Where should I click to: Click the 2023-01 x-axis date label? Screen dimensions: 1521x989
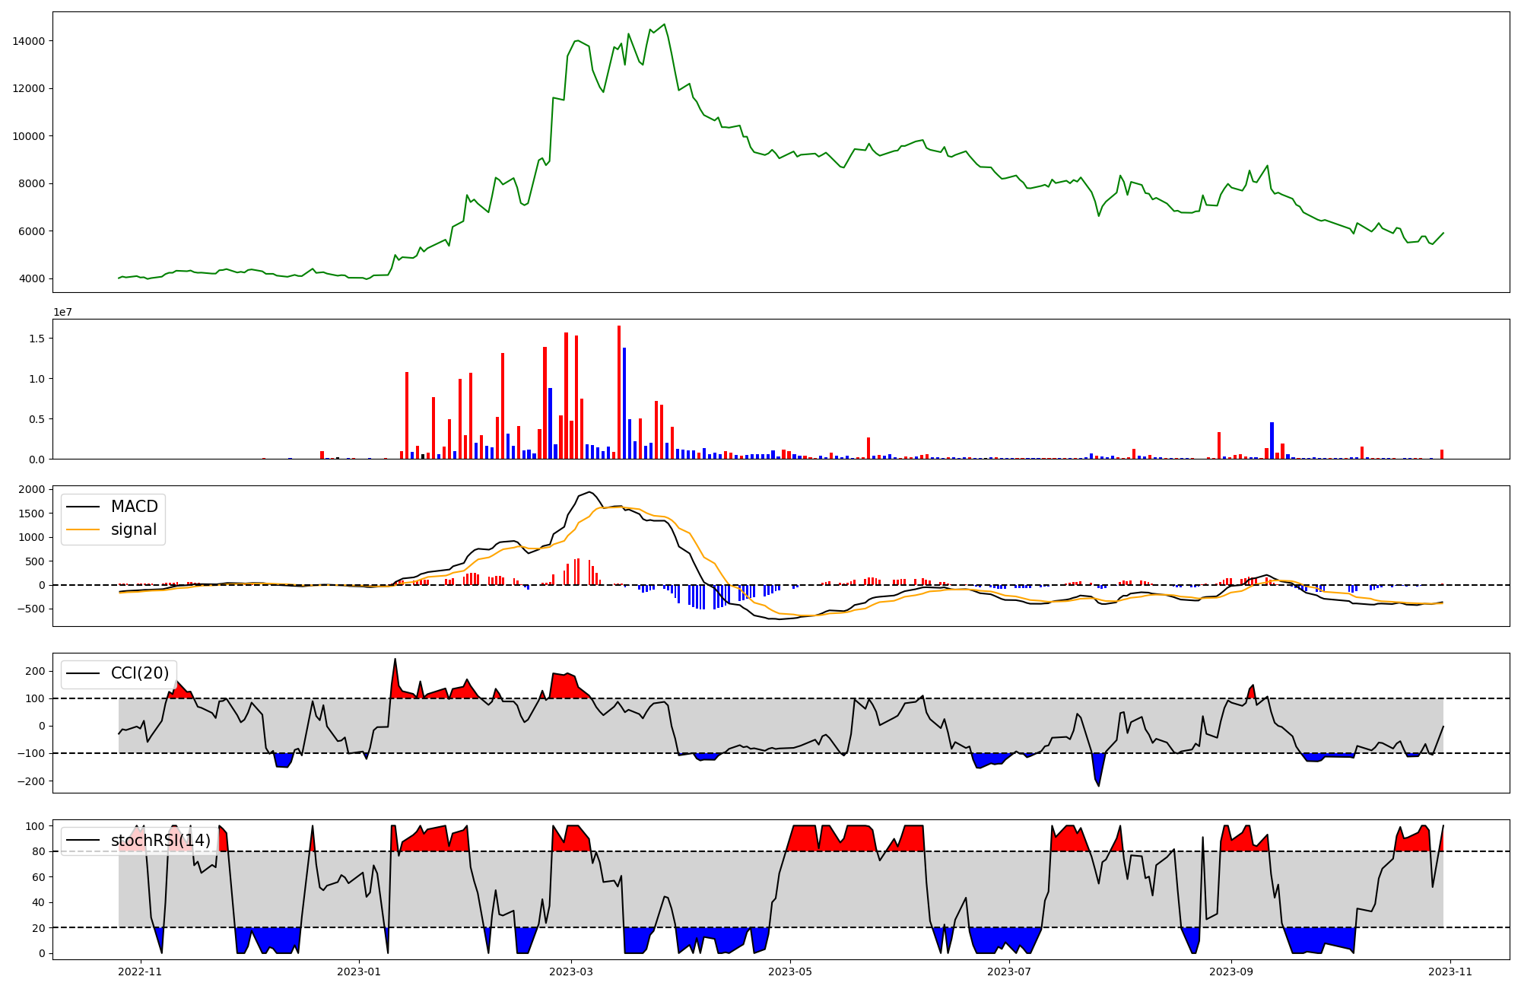click(359, 972)
